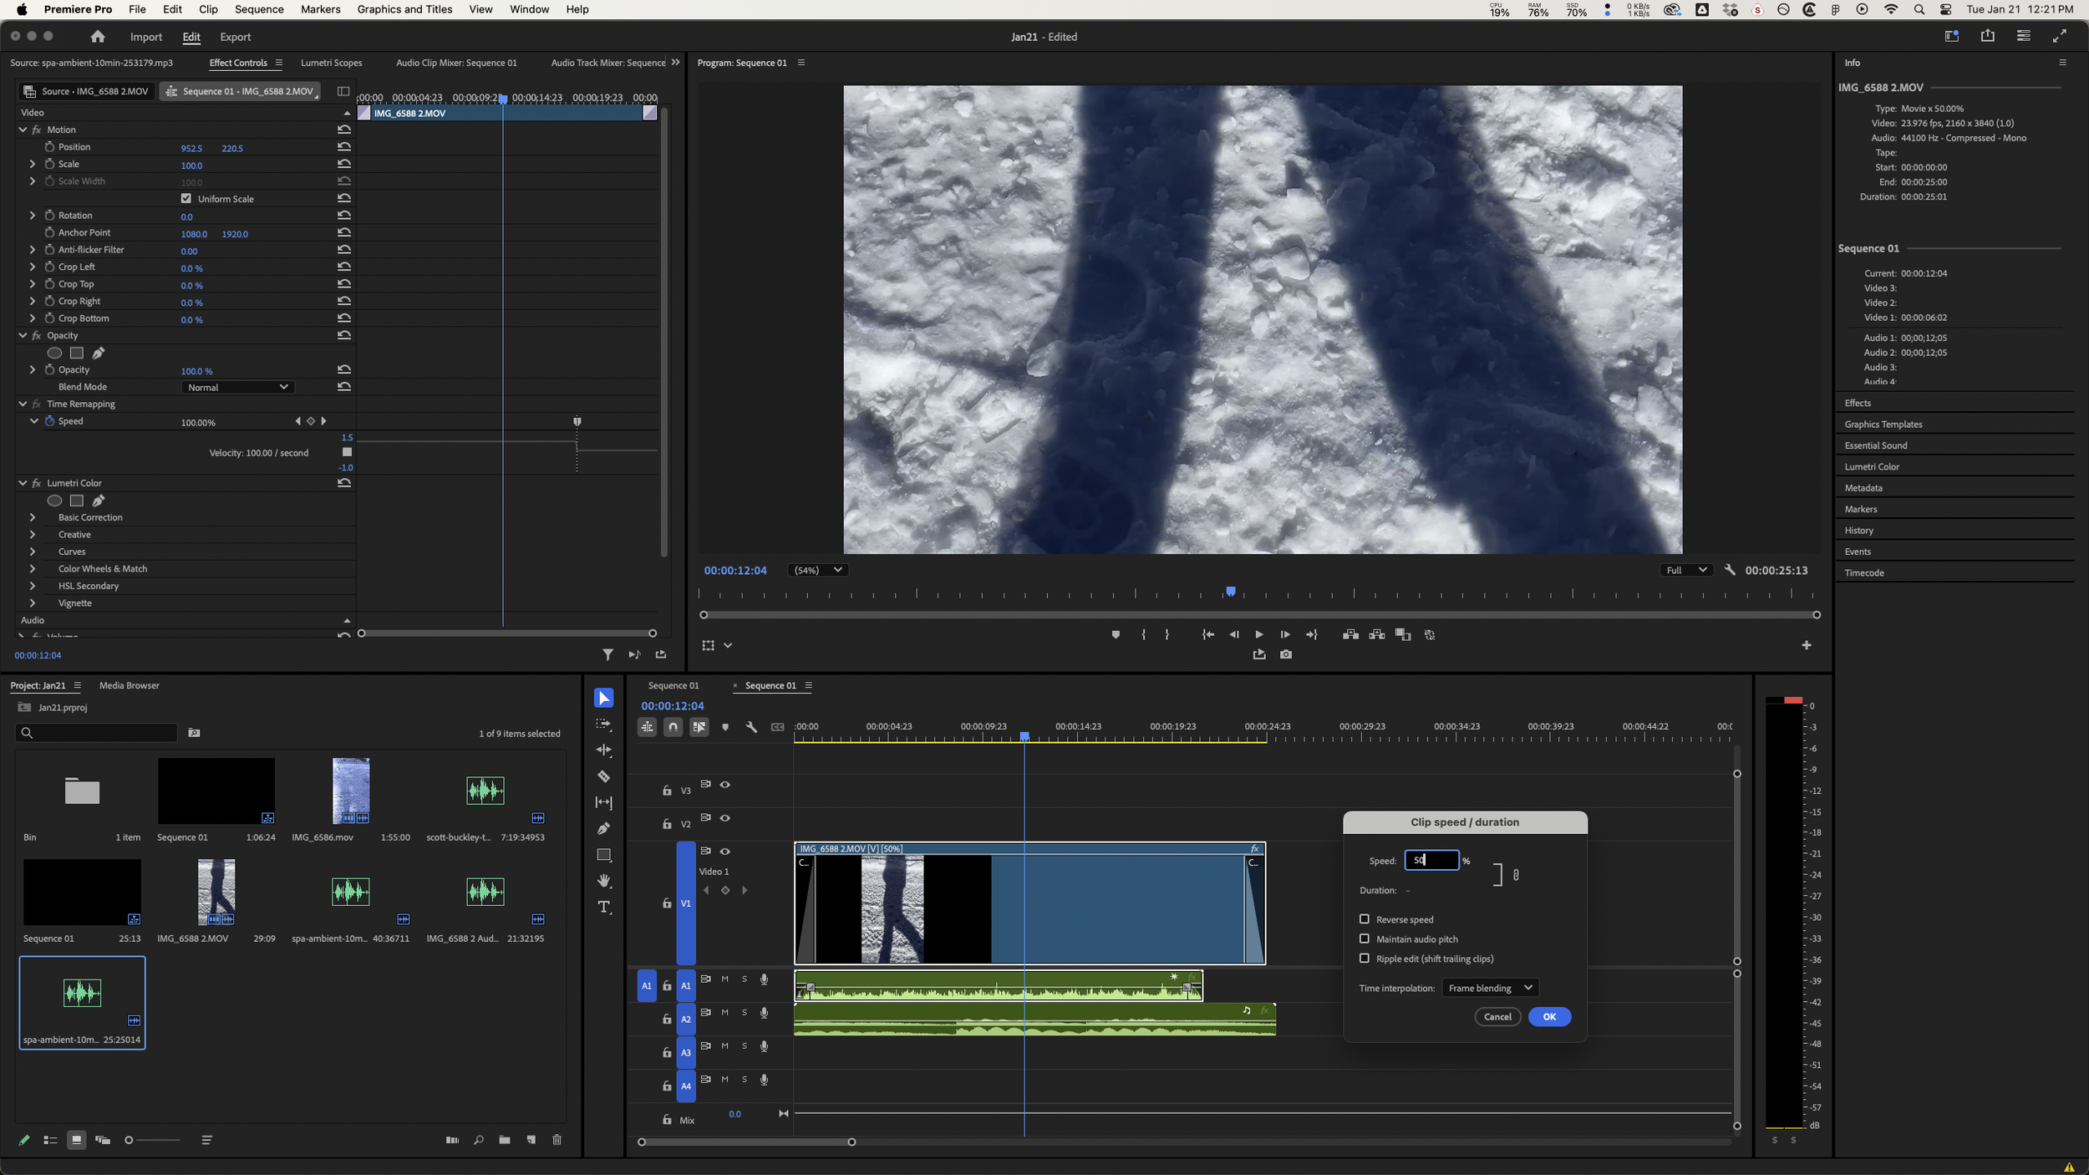Open the Markers menu
The image size is (2089, 1175).
[320, 9]
